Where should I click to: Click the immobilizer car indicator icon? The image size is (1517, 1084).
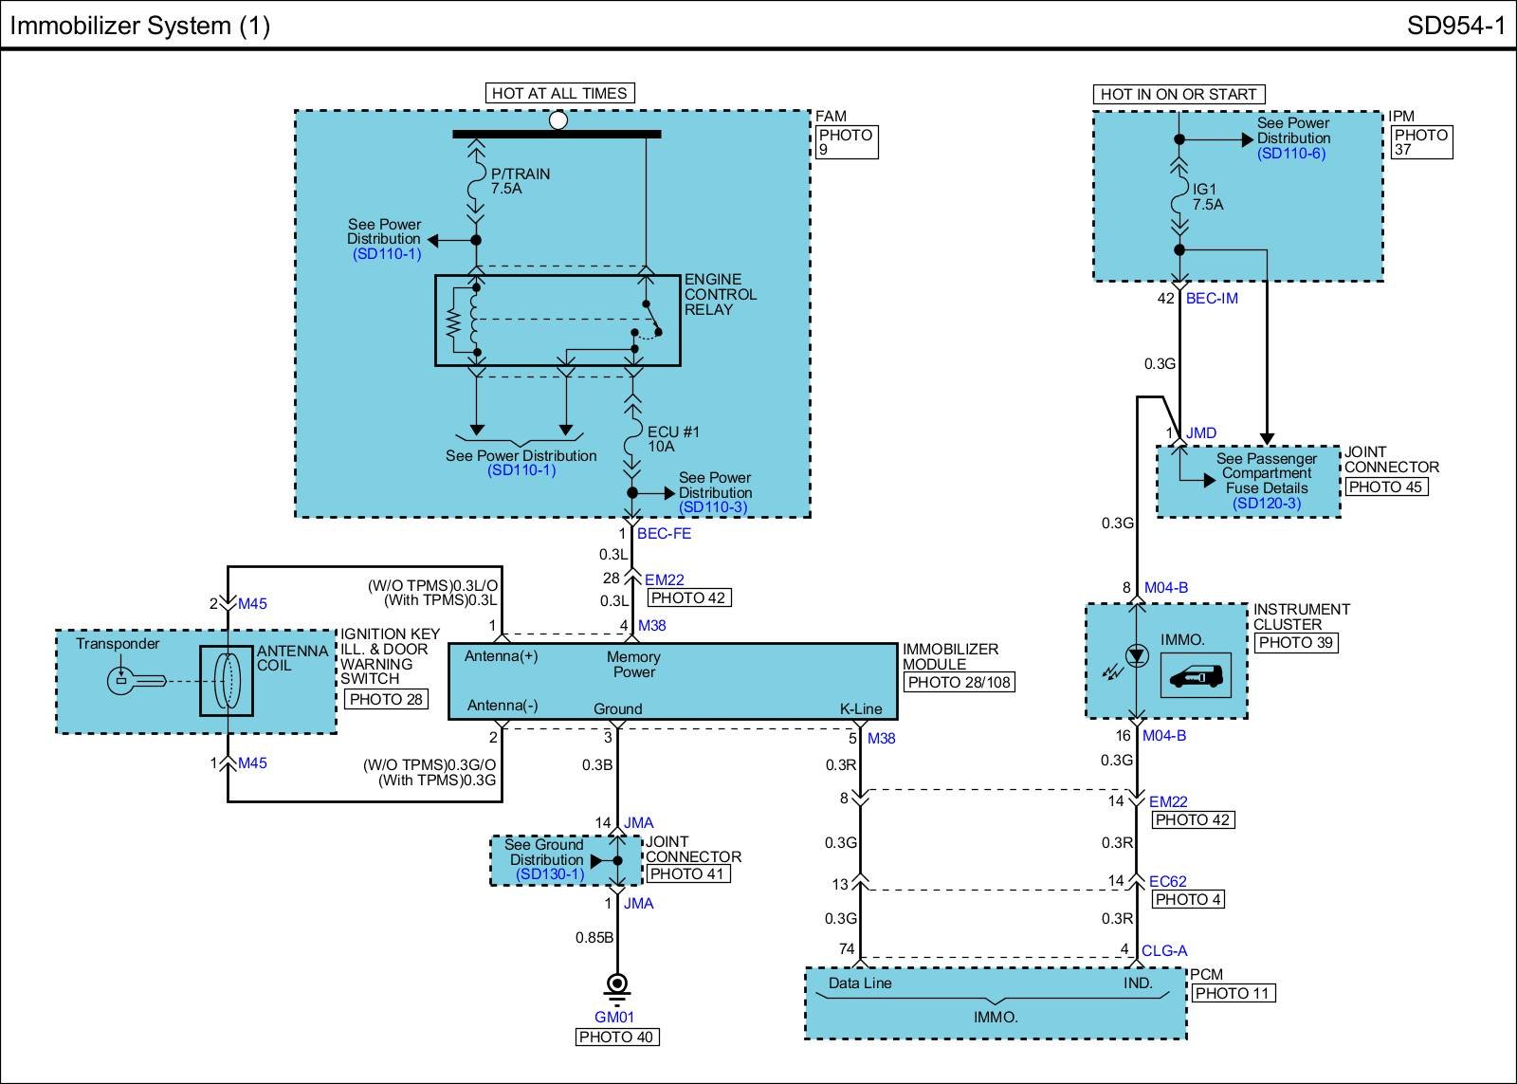click(x=1196, y=675)
